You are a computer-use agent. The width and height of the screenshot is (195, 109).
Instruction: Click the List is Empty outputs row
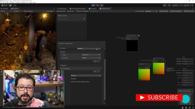point(80,69)
